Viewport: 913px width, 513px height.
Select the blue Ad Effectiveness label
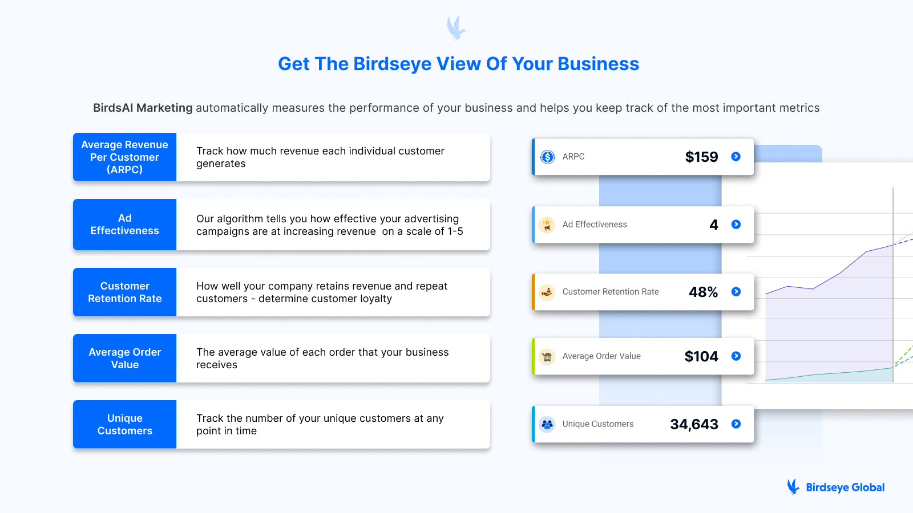click(124, 225)
